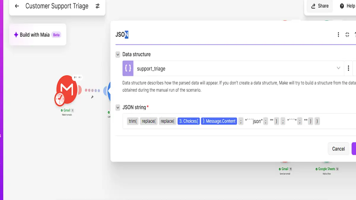The width and height of the screenshot is (356, 200).
Task: Click the Customer Support Triage scenario title
Action: 57,6
